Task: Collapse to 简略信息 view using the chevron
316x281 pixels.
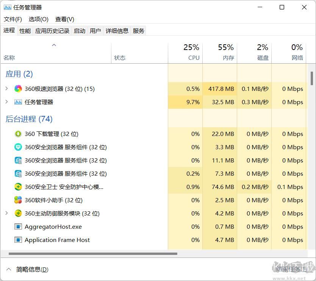Action: click(9, 269)
